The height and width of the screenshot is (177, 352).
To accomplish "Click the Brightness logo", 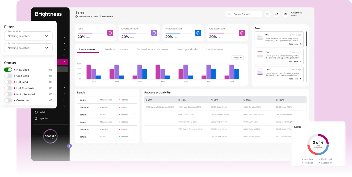I will (x=48, y=14).
